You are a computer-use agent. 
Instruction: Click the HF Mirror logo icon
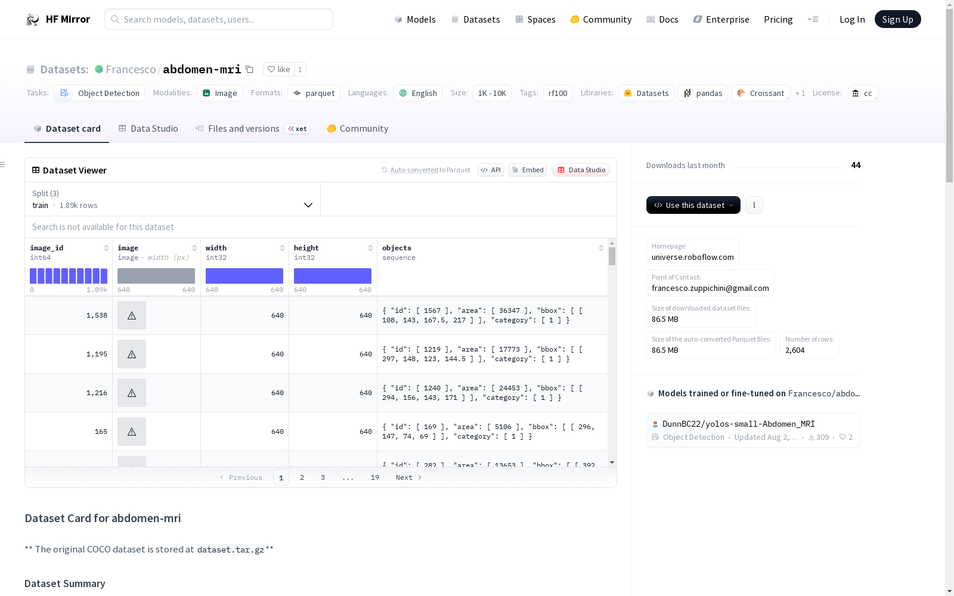click(x=33, y=19)
